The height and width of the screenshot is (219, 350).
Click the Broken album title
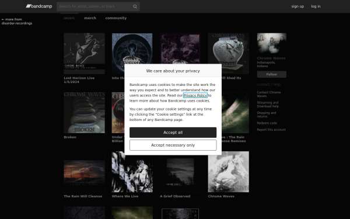coord(70,137)
